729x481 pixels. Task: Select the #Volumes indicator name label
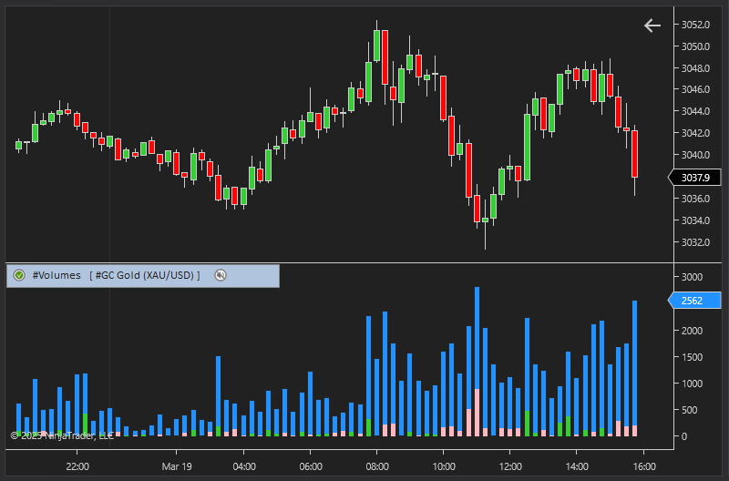tap(56, 275)
